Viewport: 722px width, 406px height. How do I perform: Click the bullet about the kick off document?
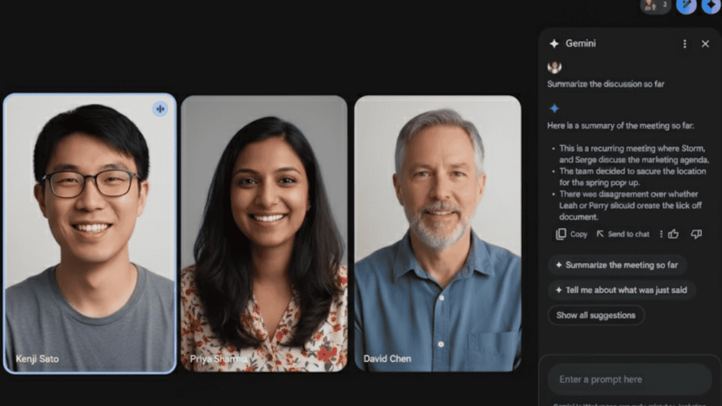click(x=631, y=205)
